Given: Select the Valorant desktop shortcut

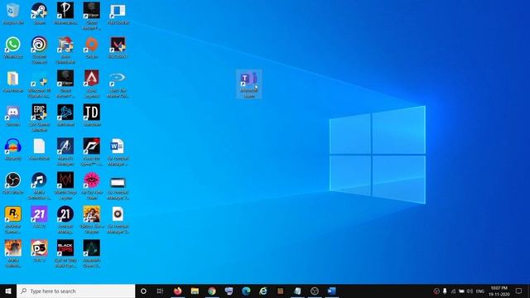Looking at the screenshot, I should coord(118,48).
